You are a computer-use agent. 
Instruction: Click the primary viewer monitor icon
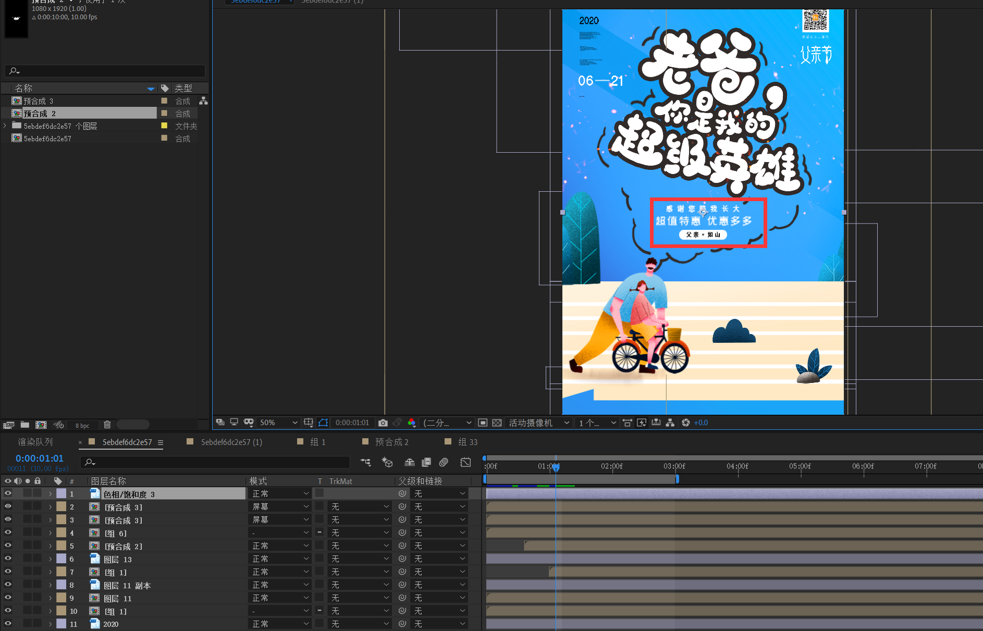click(234, 422)
